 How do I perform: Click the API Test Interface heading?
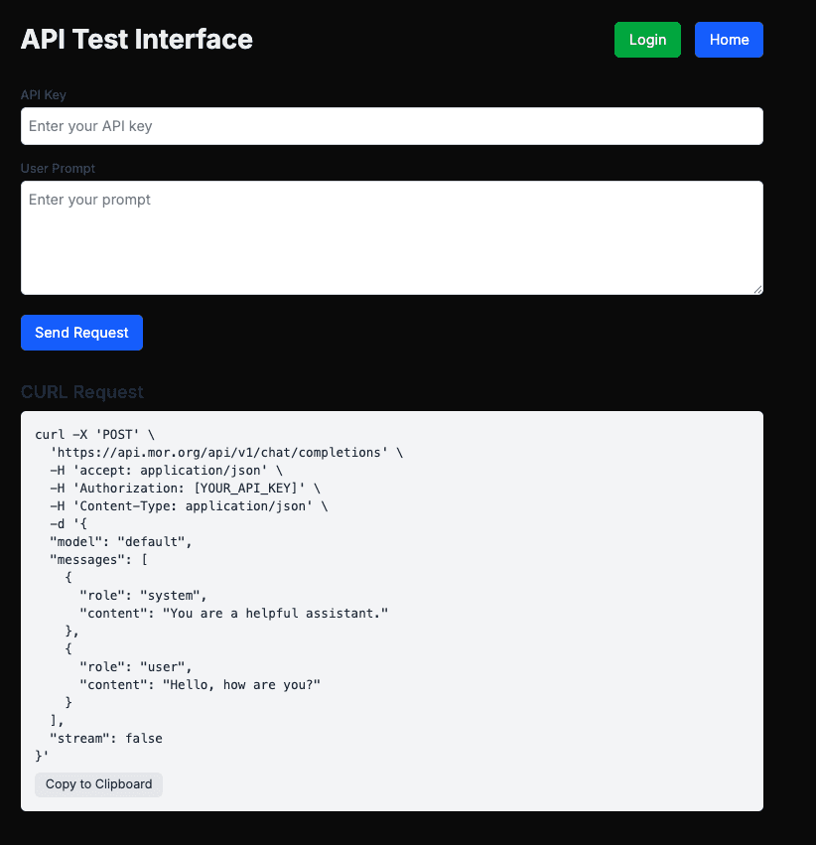136,40
